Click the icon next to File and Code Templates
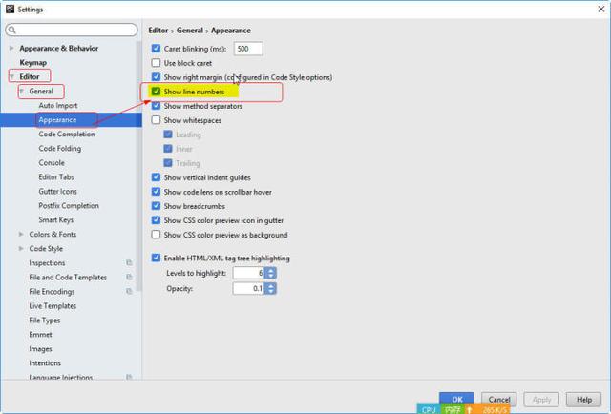The image size is (611, 414). point(129,278)
